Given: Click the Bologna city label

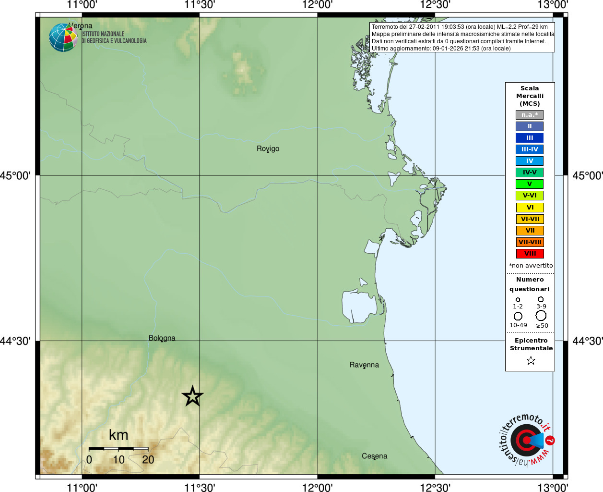Looking at the screenshot, I should [162, 338].
